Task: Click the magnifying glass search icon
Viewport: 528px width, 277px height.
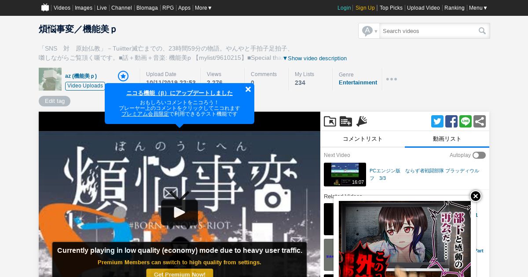Action: tap(483, 31)
